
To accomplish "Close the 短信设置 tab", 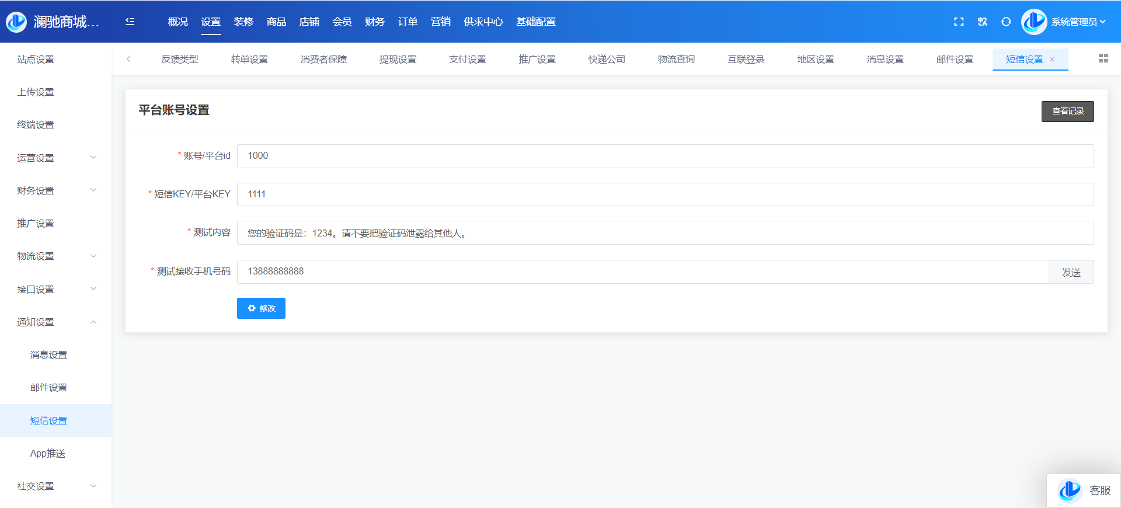I will (x=1052, y=60).
